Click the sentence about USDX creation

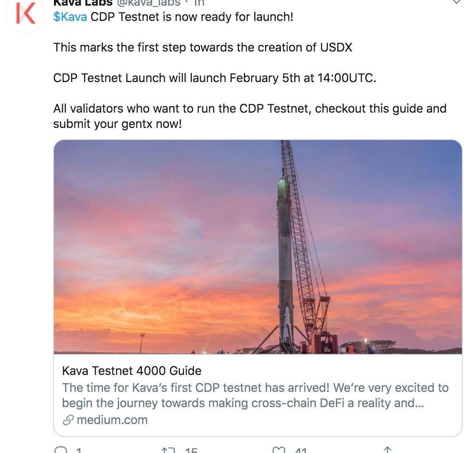coord(202,47)
